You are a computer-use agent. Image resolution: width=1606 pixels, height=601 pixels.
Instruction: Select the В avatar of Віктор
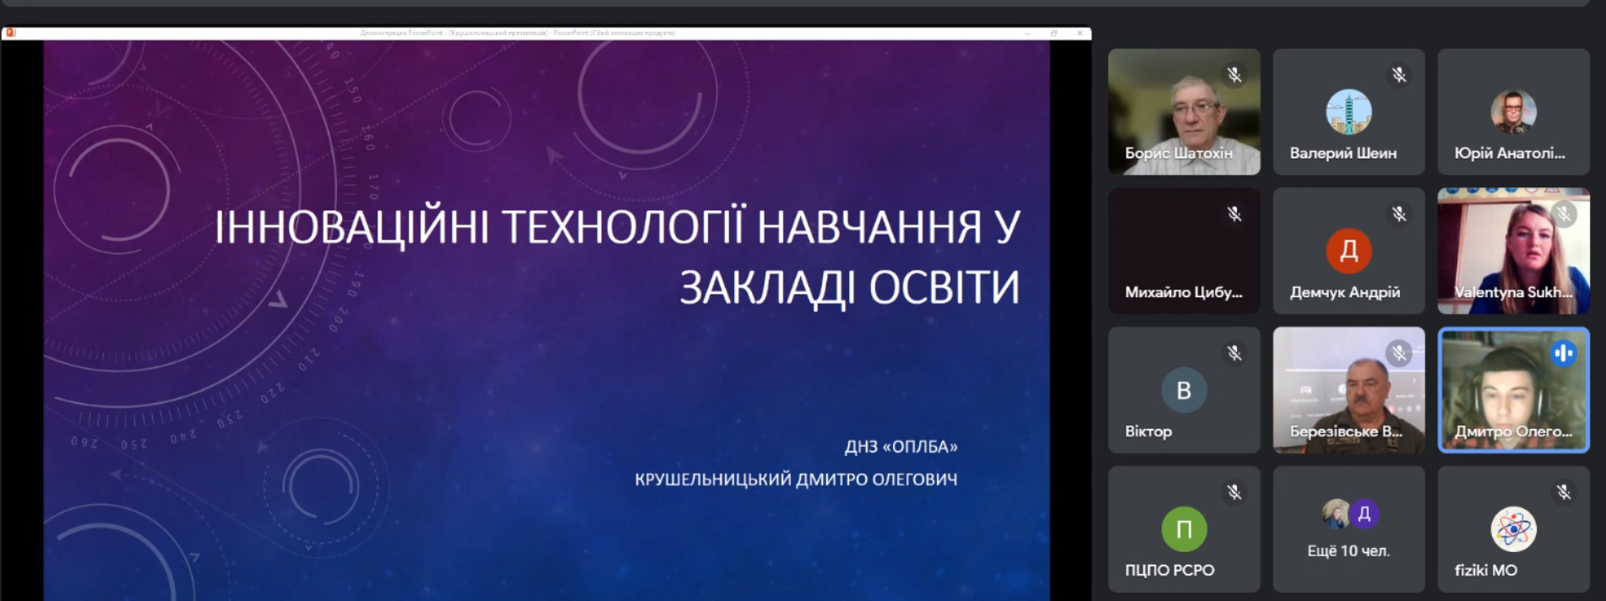tap(1184, 390)
